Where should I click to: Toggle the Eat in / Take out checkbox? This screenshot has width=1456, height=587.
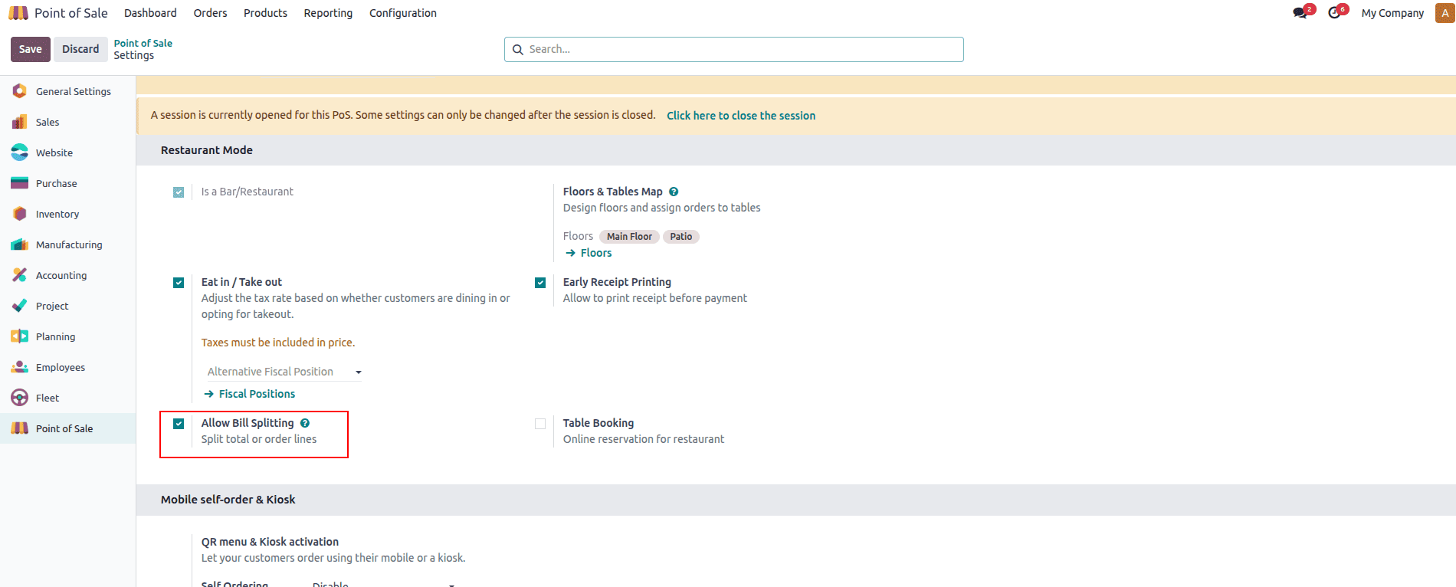click(x=179, y=283)
